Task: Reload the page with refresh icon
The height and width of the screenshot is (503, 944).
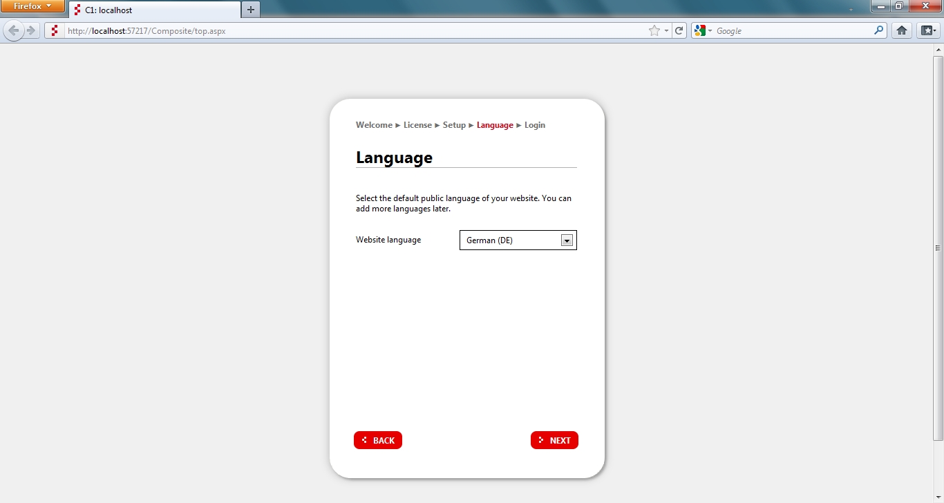Action: point(679,30)
